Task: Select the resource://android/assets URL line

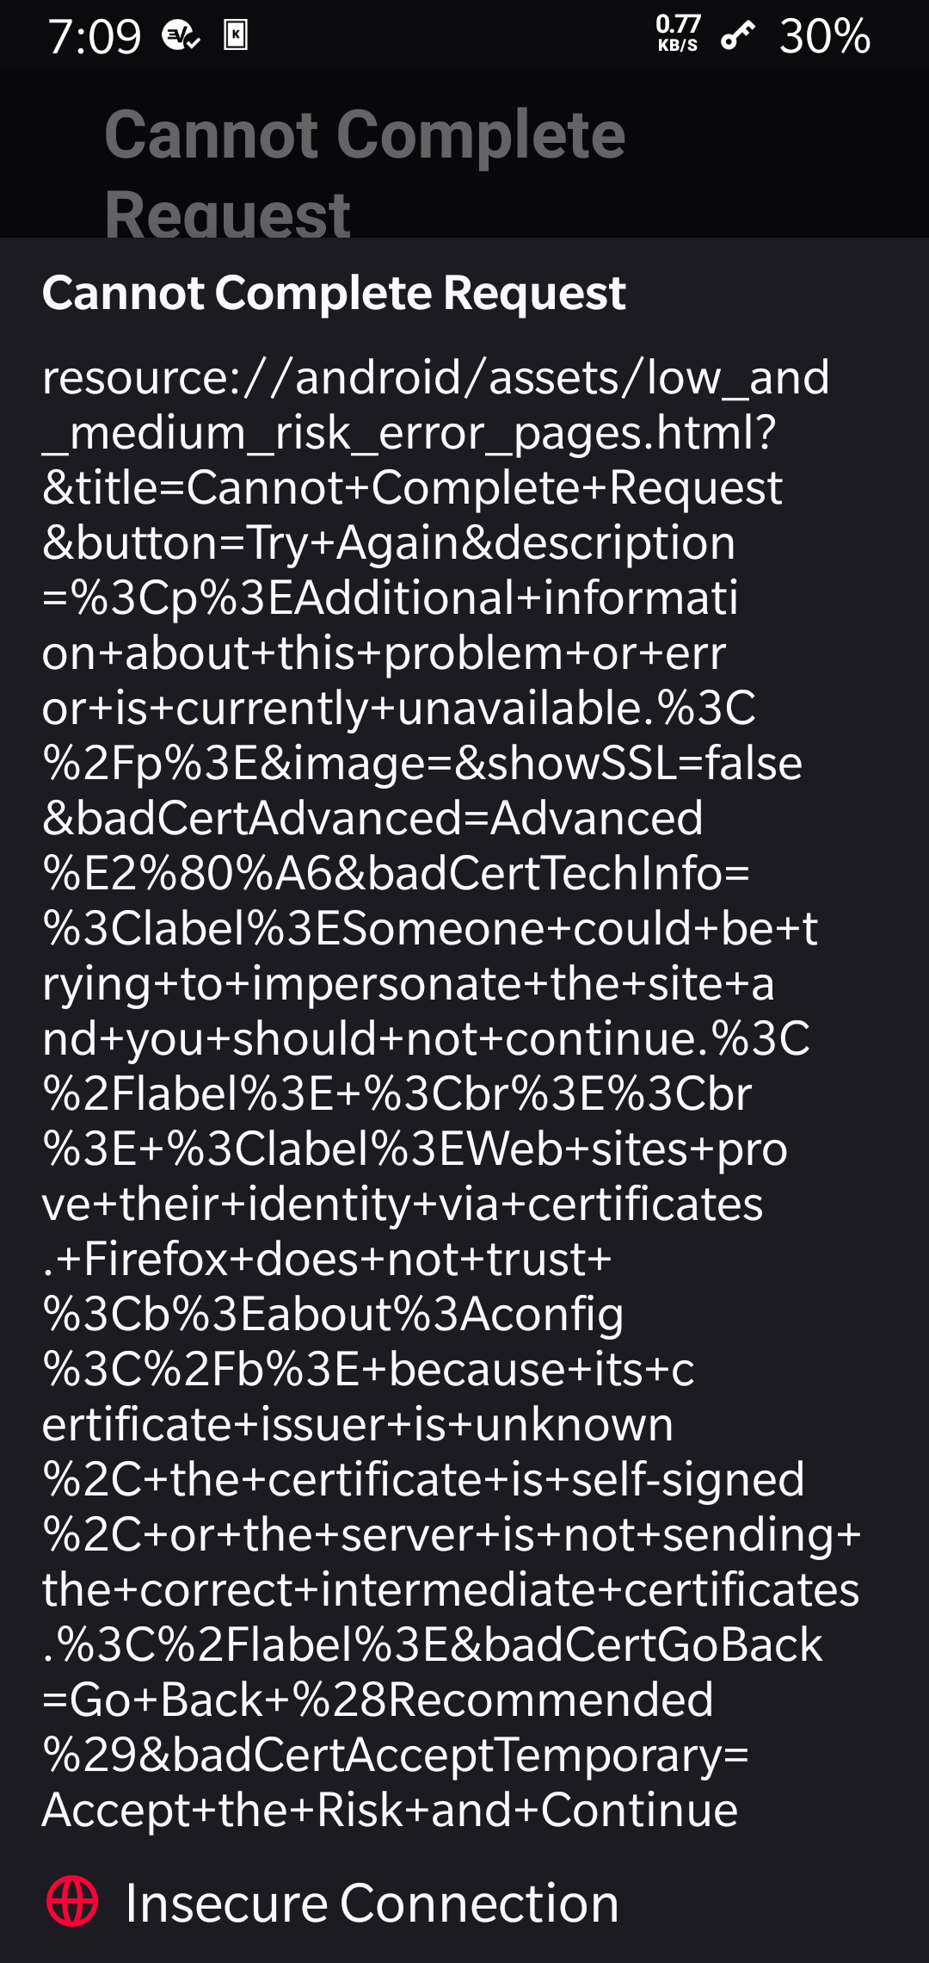Action: point(436,377)
